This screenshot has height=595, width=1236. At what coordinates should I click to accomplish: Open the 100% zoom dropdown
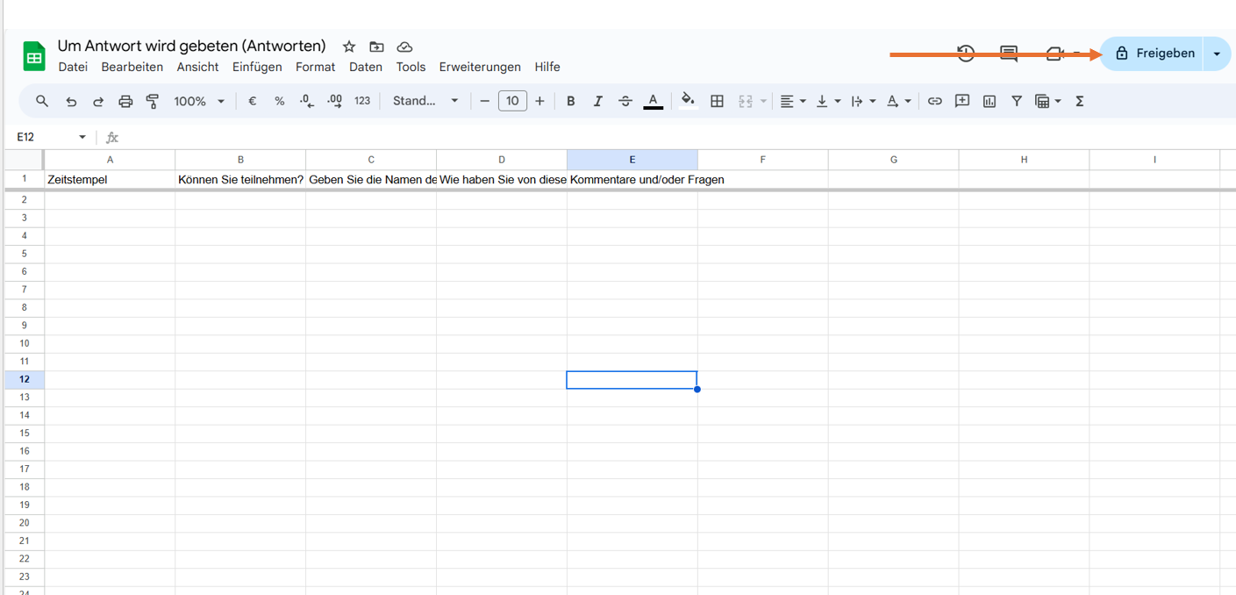[x=199, y=101]
